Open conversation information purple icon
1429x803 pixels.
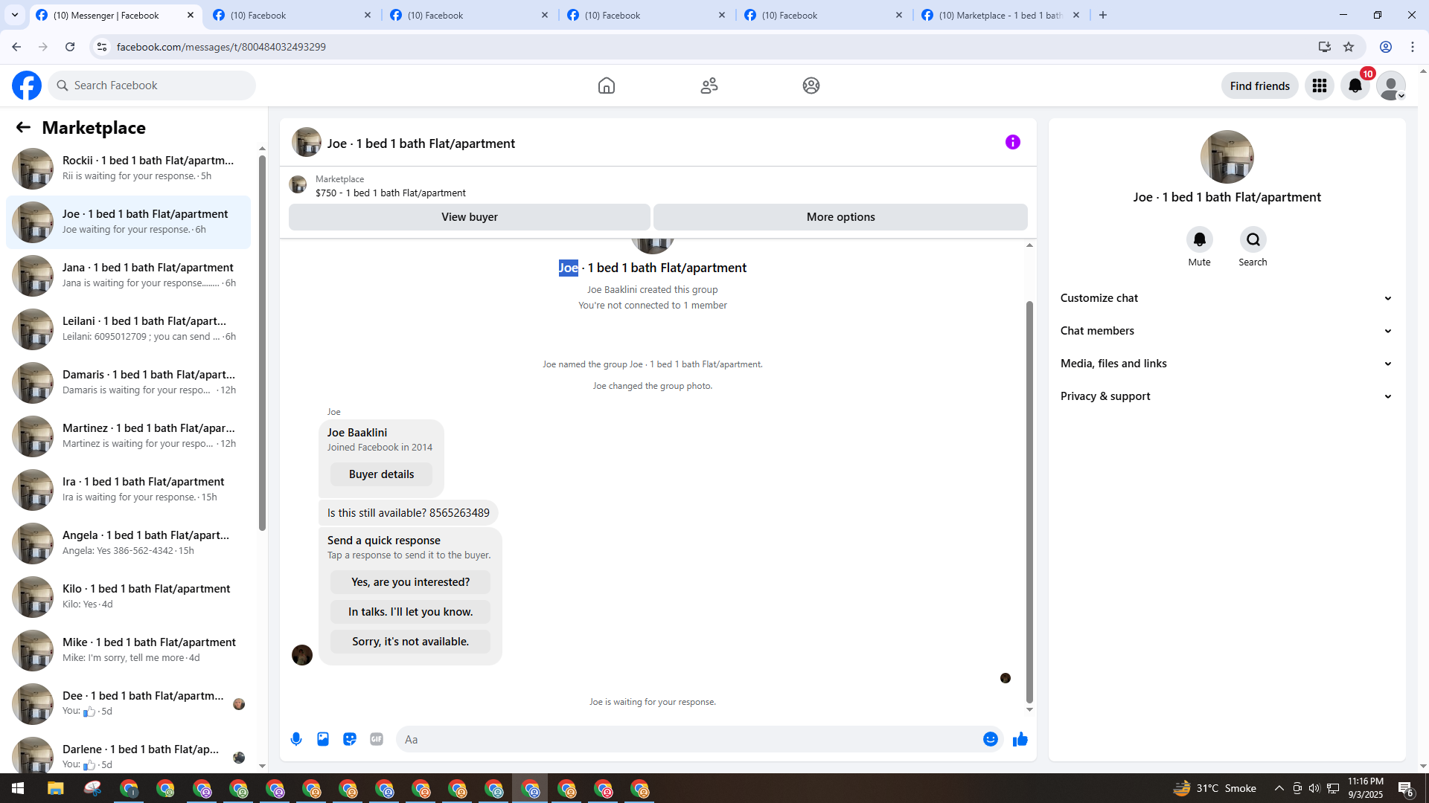tap(1013, 142)
